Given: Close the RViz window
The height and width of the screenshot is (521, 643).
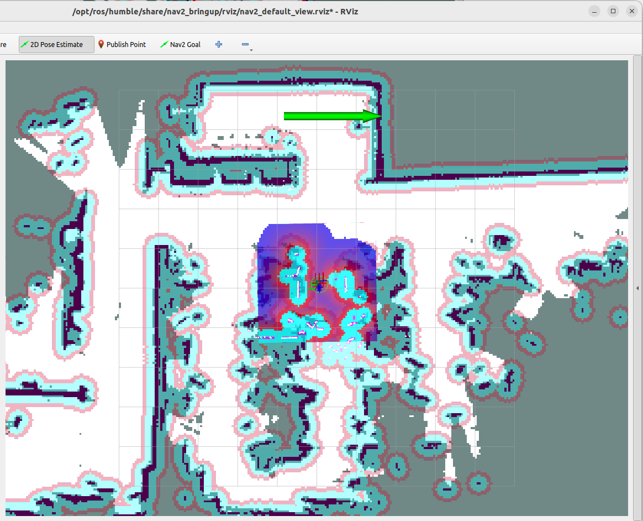Looking at the screenshot, I should (x=631, y=11).
